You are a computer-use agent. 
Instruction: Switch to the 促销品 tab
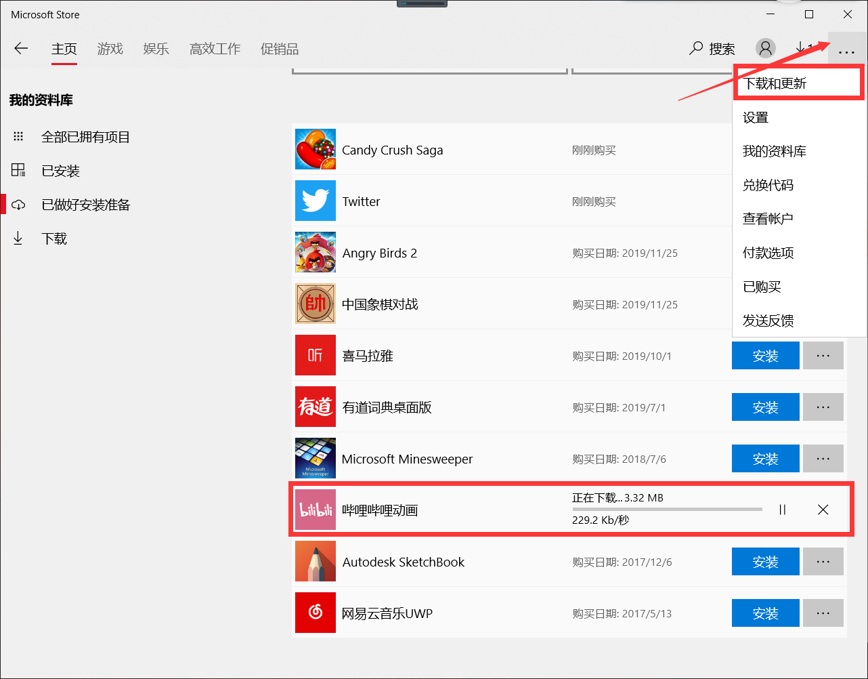(280, 49)
